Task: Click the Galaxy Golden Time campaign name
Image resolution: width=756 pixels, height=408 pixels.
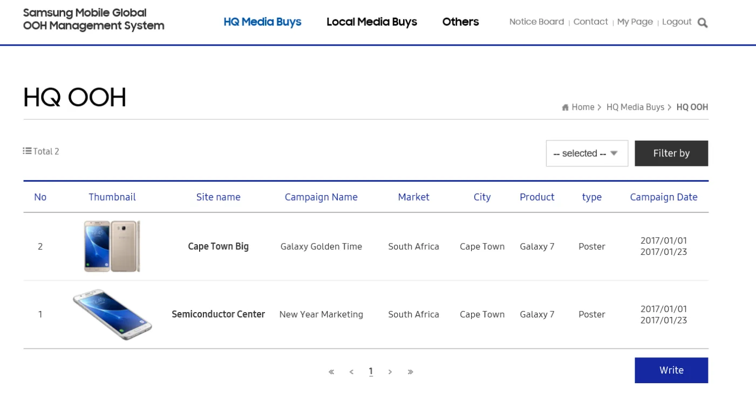Action: point(321,246)
